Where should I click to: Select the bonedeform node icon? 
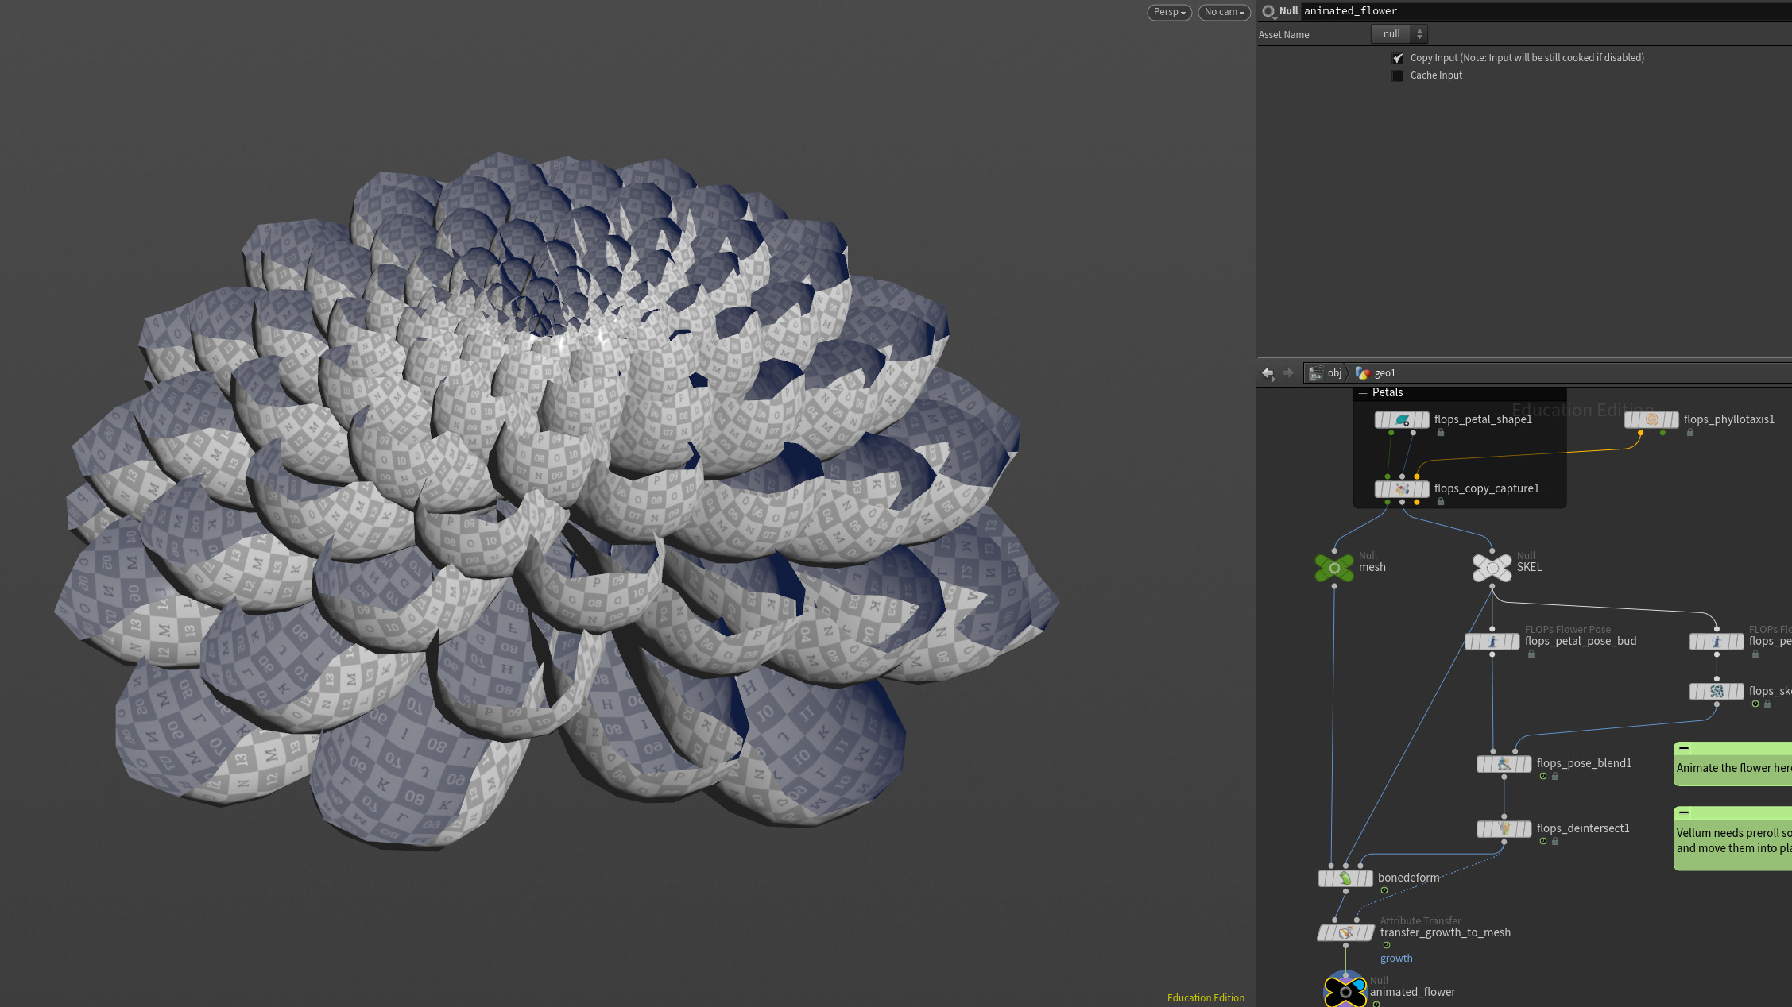click(1345, 878)
